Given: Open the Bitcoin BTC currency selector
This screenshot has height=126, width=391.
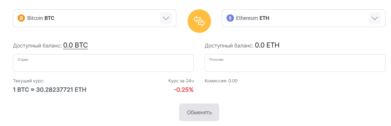Looking at the screenshot, I should pyautogui.click(x=95, y=18).
